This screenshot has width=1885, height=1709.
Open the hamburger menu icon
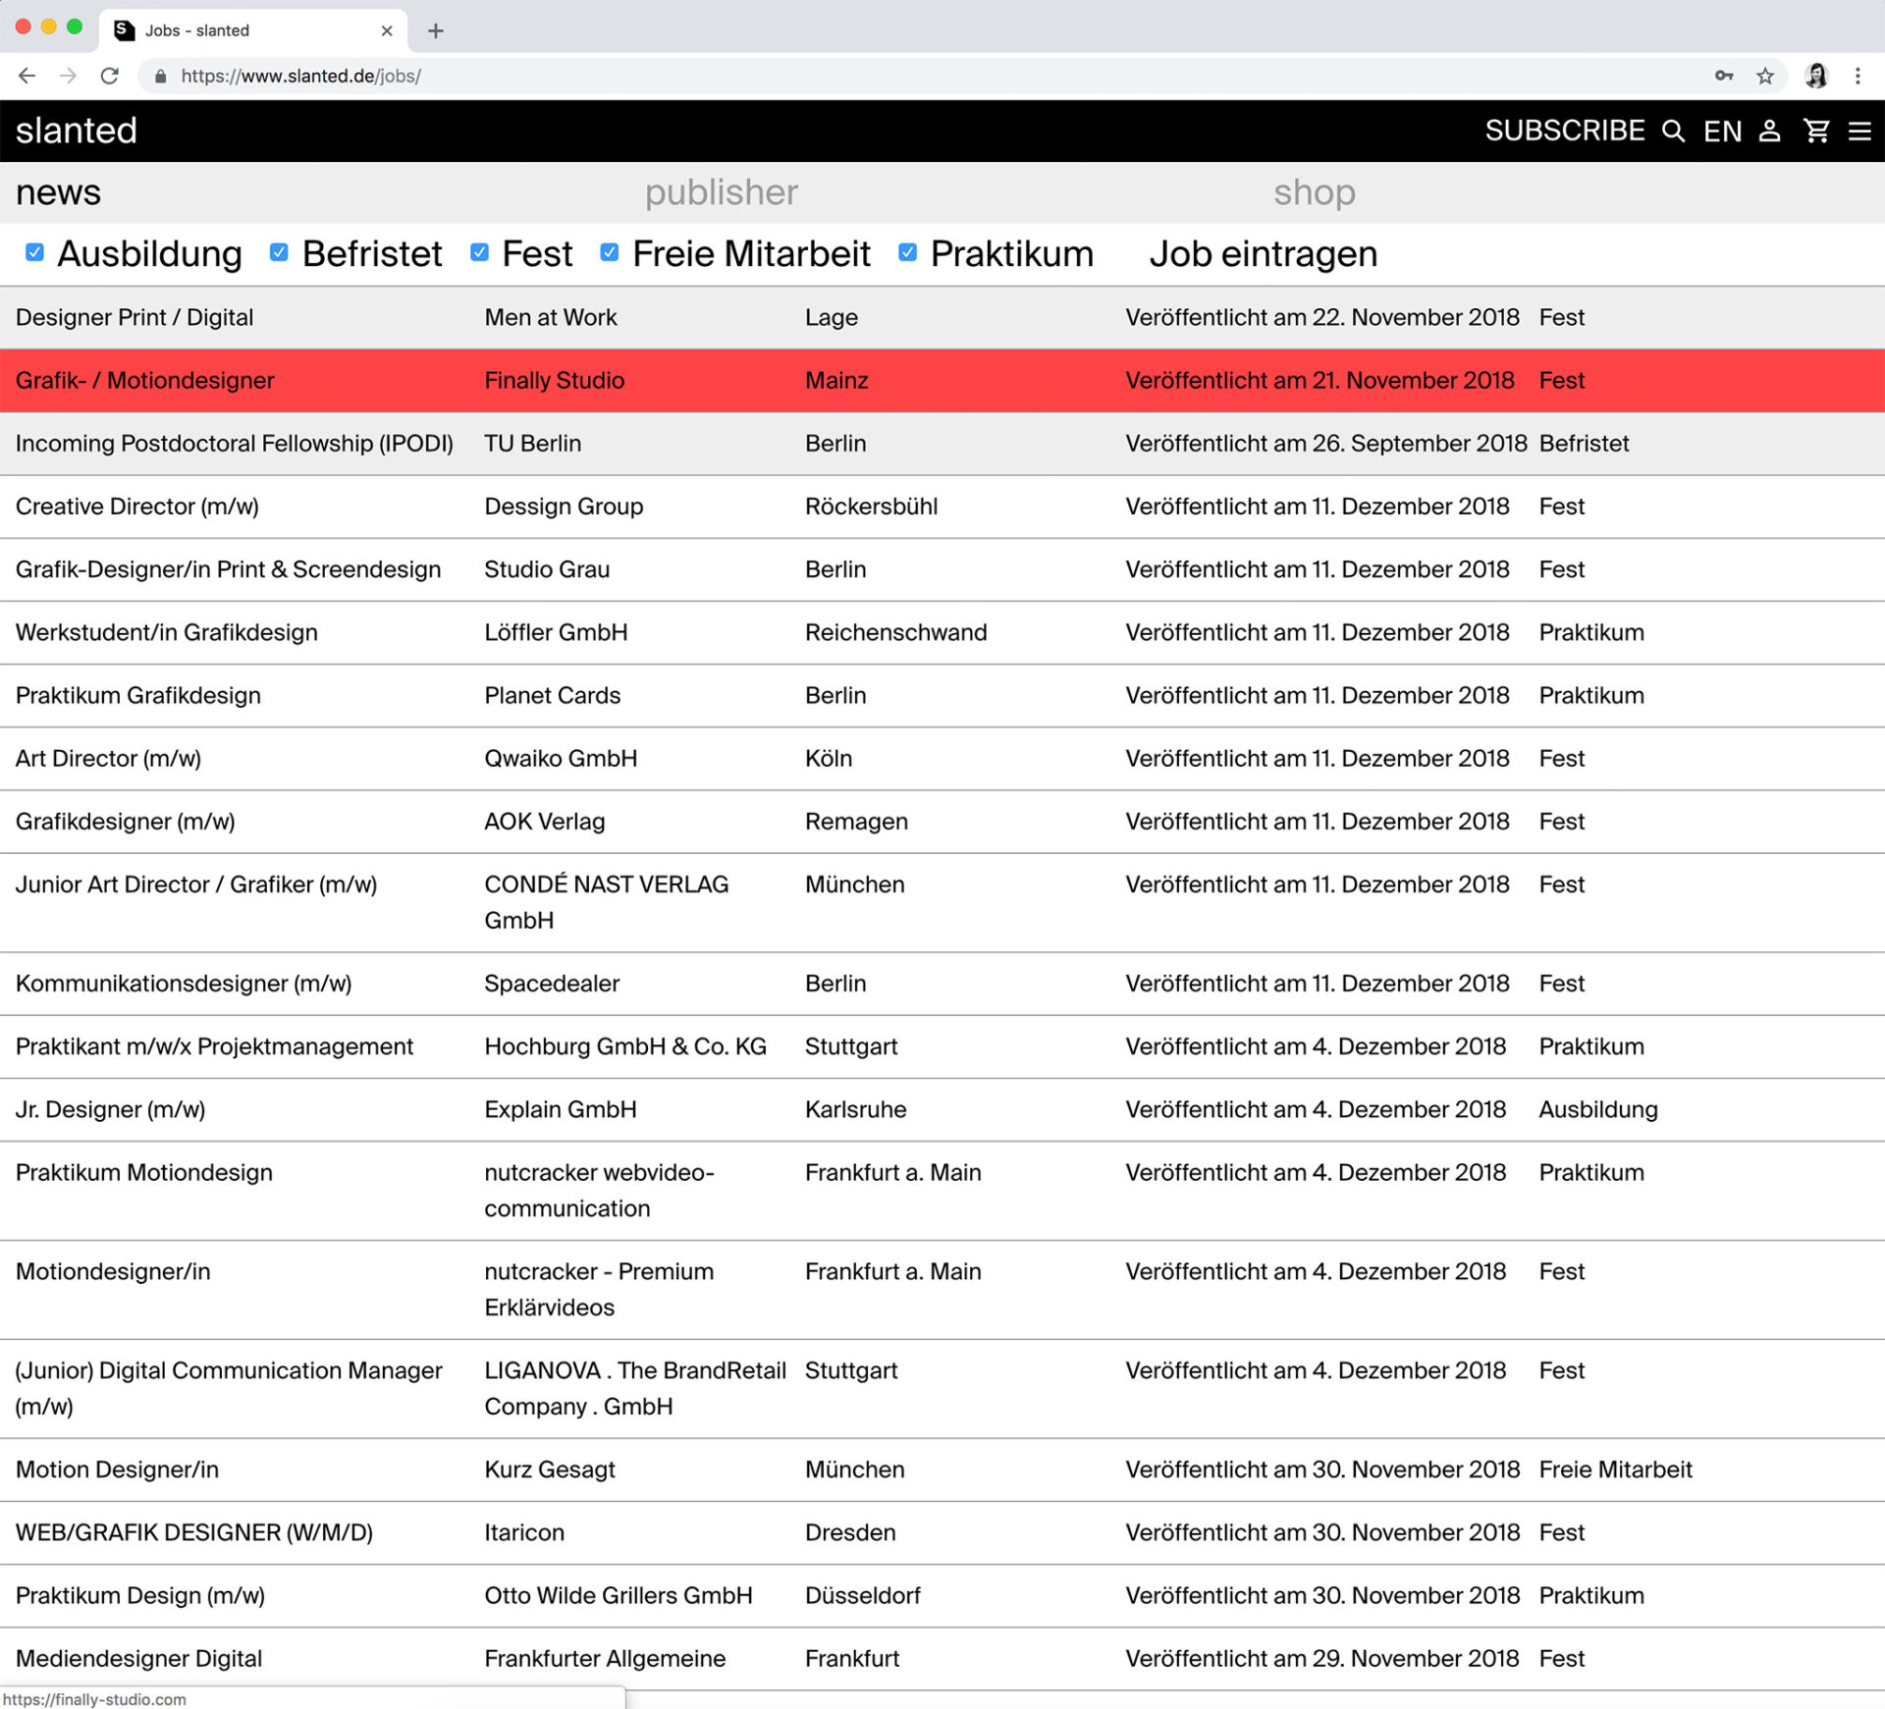tap(1859, 131)
